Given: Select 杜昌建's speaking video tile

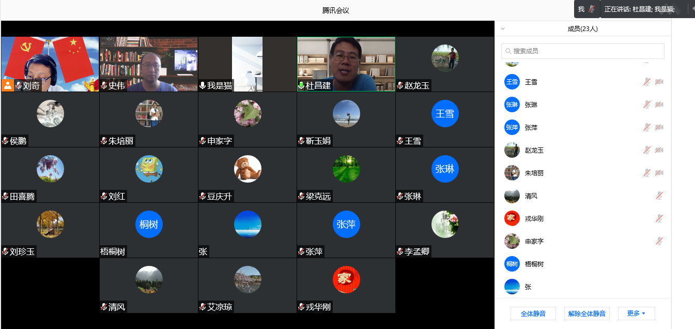Looking at the screenshot, I should pyautogui.click(x=346, y=64).
